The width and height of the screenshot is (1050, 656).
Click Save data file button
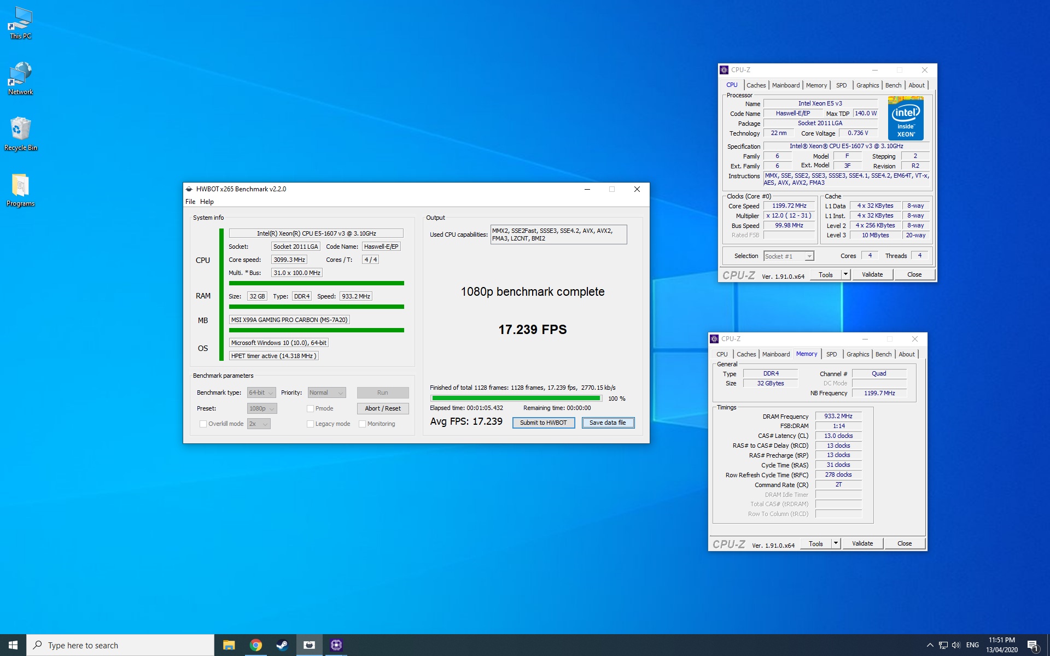[x=608, y=423]
